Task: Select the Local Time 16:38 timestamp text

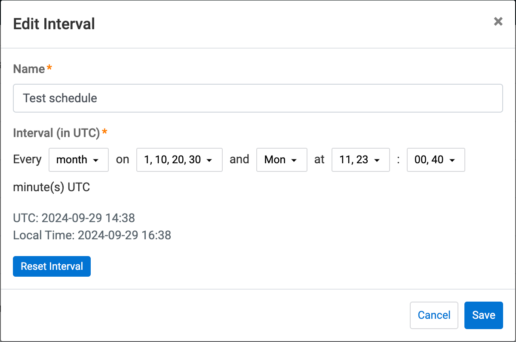Action: [92, 235]
